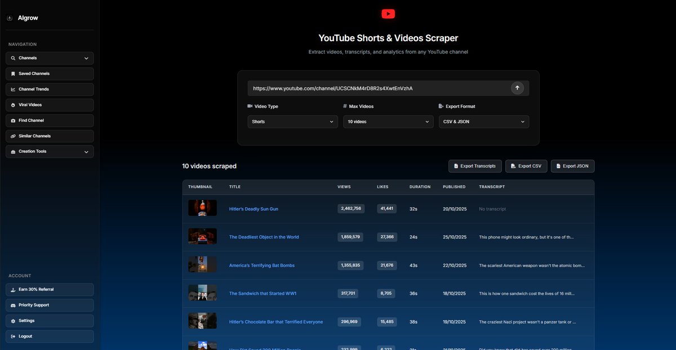Open the Export Format dropdown
The image size is (676, 350).
tap(483, 122)
